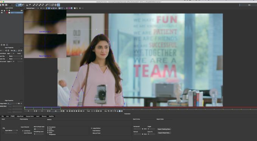Screen dimensions: 257x141
Task: Choose the Create Bezier Layer tool
Action: (40, 5)
